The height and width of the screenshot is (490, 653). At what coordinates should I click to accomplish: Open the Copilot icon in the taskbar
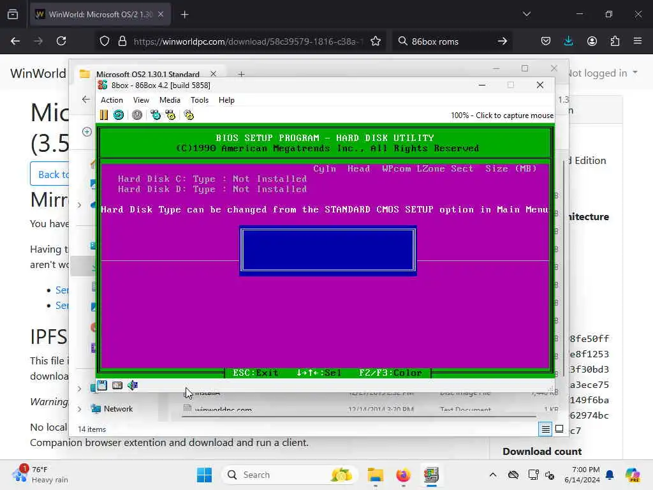point(633,475)
